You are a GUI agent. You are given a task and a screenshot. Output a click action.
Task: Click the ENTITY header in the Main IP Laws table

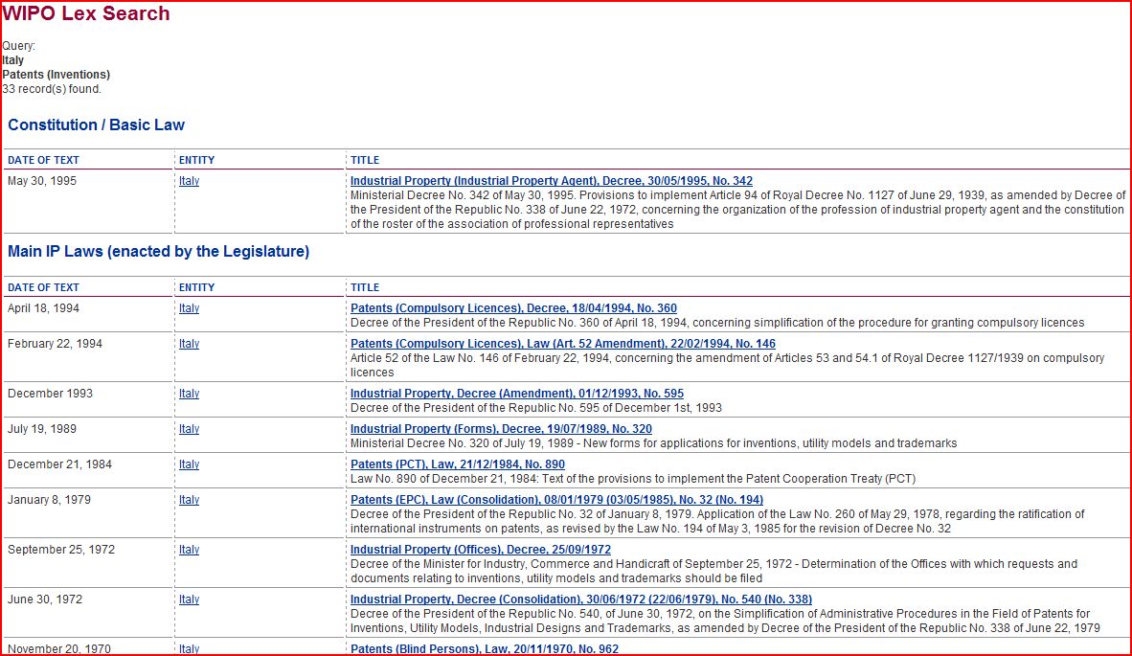click(196, 287)
